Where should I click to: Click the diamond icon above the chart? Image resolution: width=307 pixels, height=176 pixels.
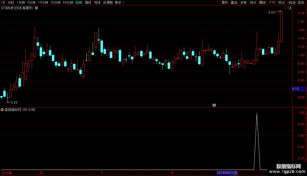click(285, 8)
